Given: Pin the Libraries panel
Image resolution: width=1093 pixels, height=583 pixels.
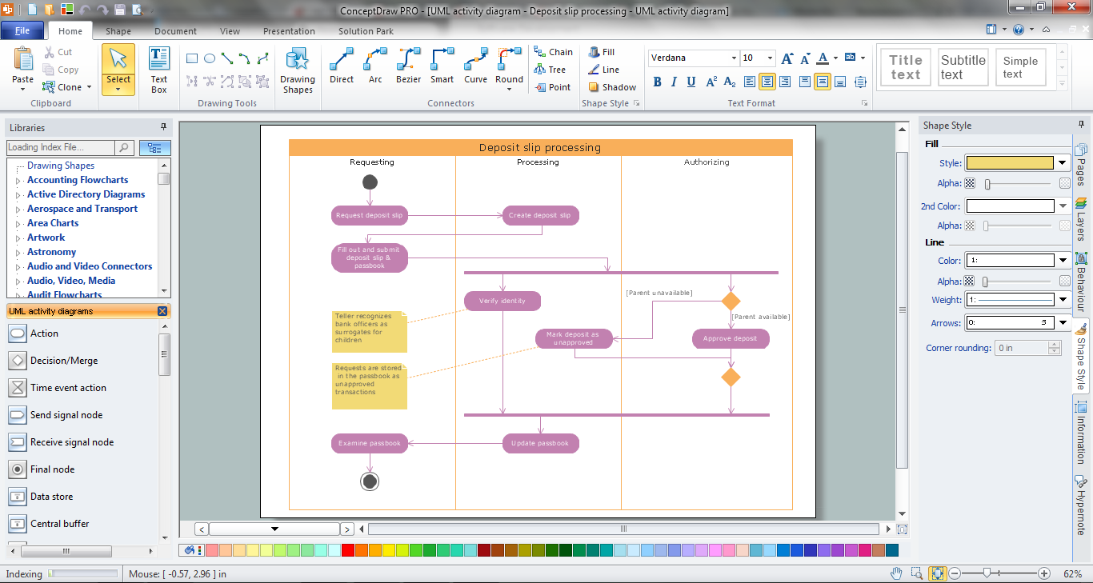Looking at the screenshot, I should click(x=164, y=127).
